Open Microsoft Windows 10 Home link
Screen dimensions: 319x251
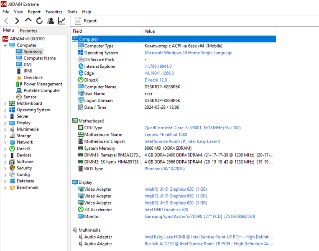click(188, 53)
